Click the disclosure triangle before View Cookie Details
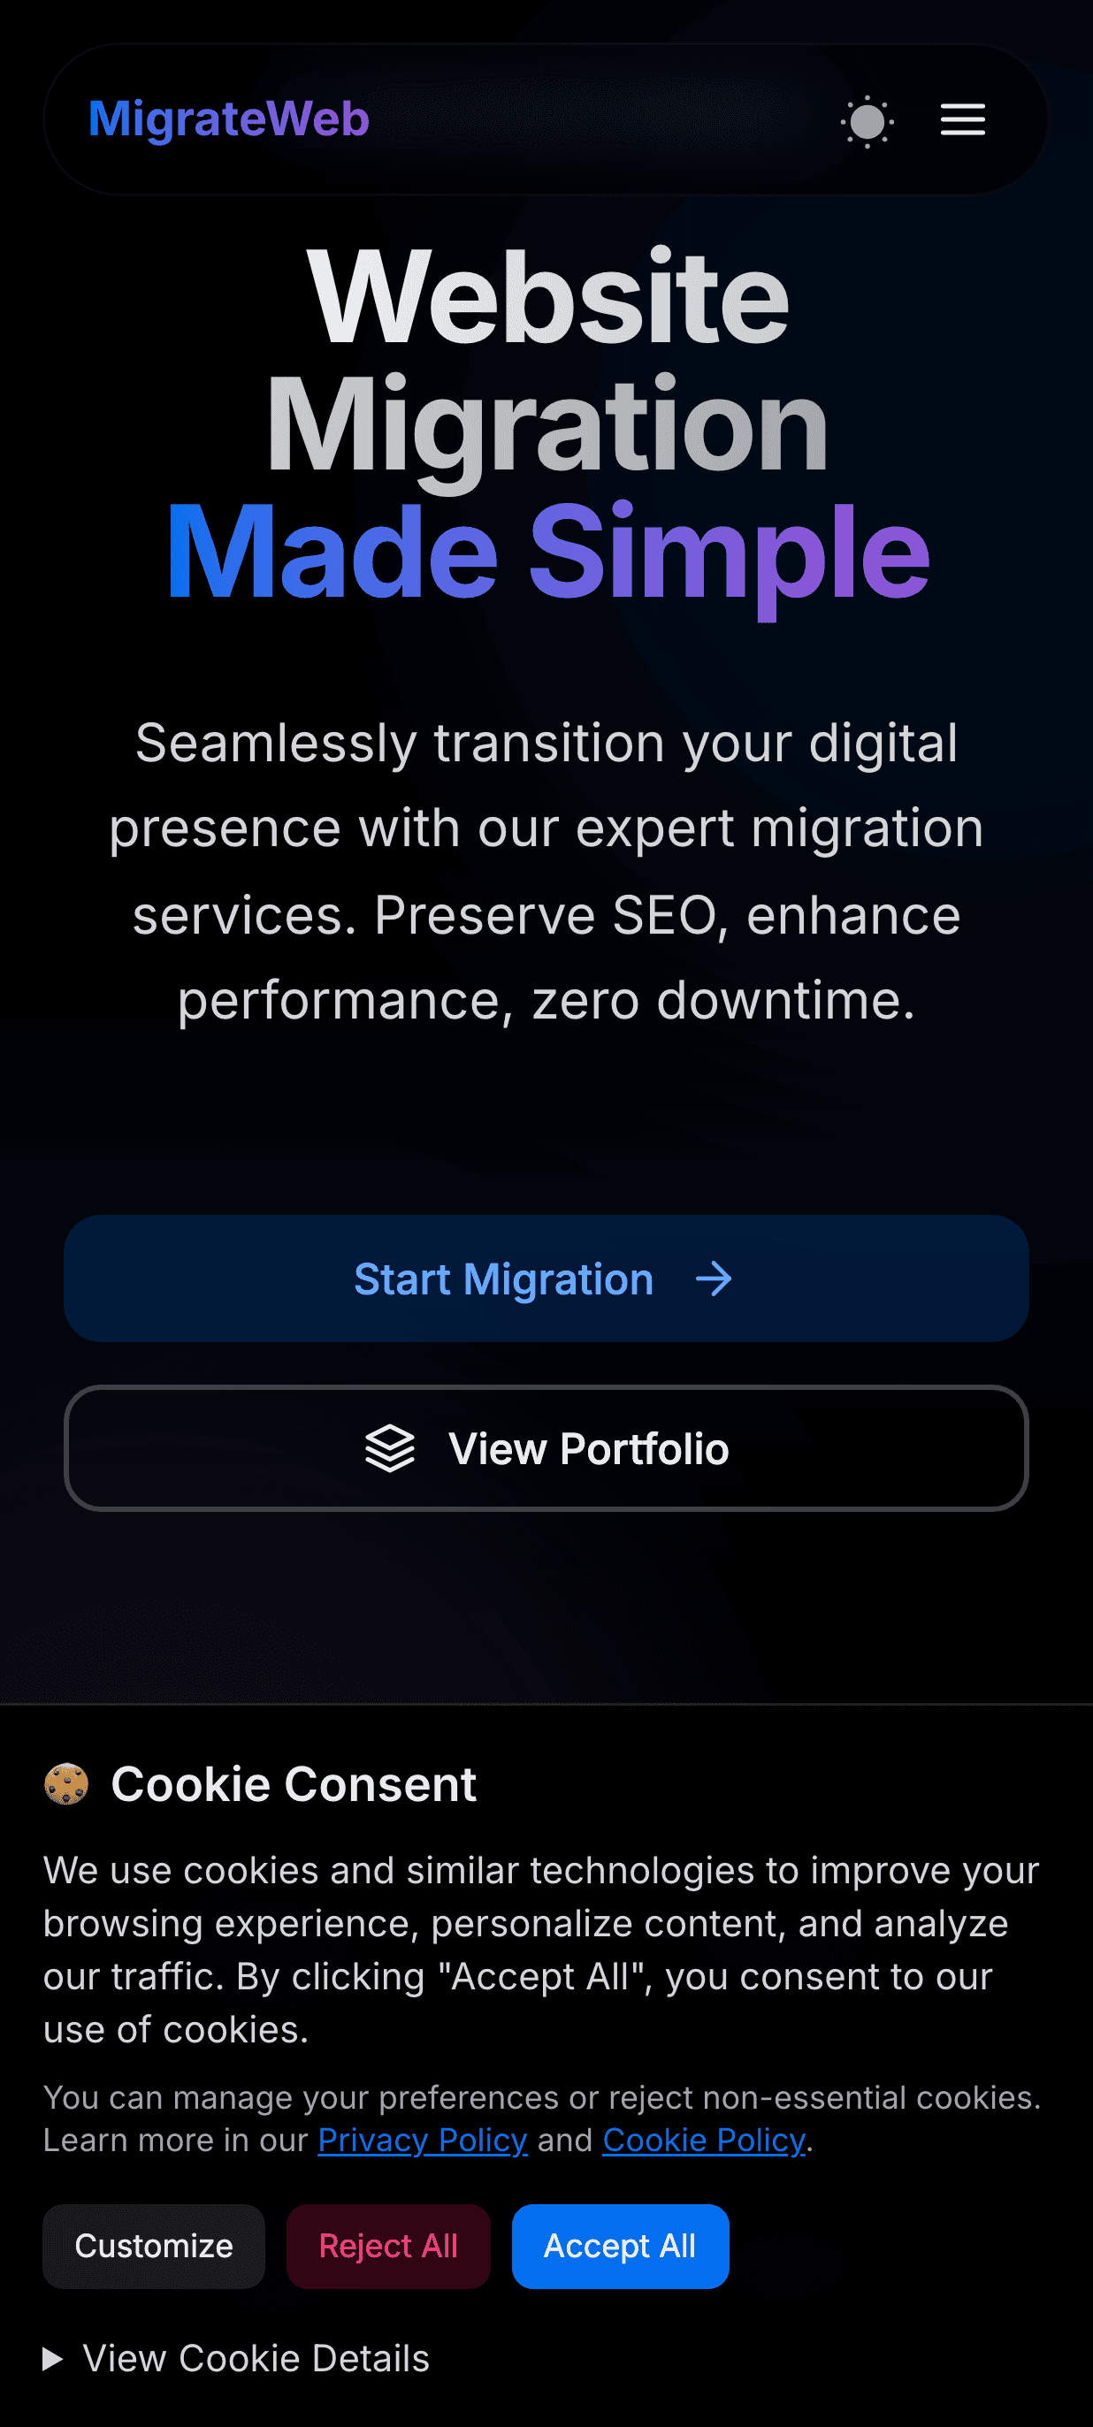The width and height of the screenshot is (1093, 2427). click(x=55, y=2357)
